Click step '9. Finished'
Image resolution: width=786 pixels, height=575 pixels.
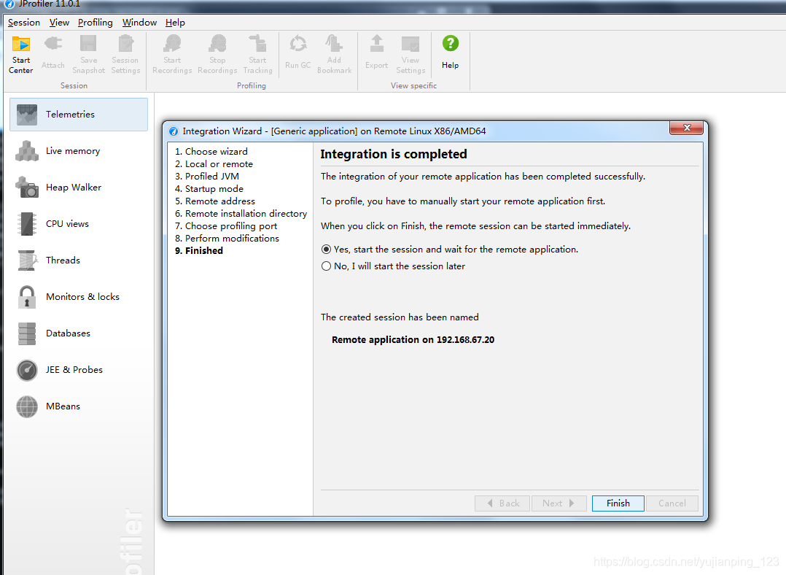coord(198,251)
